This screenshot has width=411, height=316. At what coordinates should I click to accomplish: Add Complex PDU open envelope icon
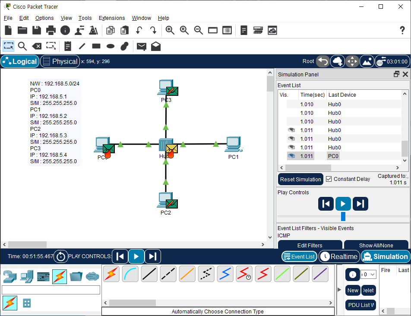156,46
